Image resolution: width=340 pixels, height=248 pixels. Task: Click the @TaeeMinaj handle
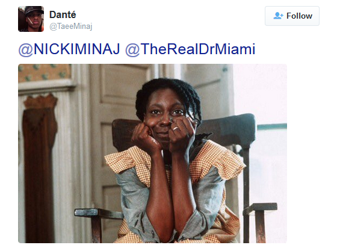click(70, 26)
